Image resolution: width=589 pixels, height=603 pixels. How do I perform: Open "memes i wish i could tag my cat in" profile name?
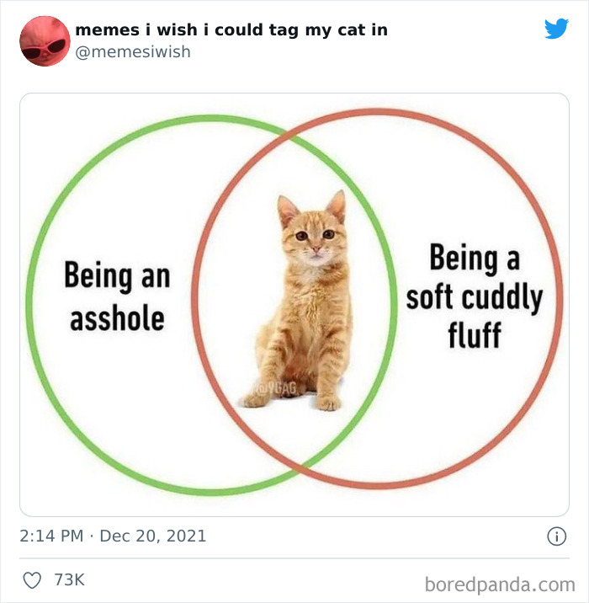click(231, 30)
